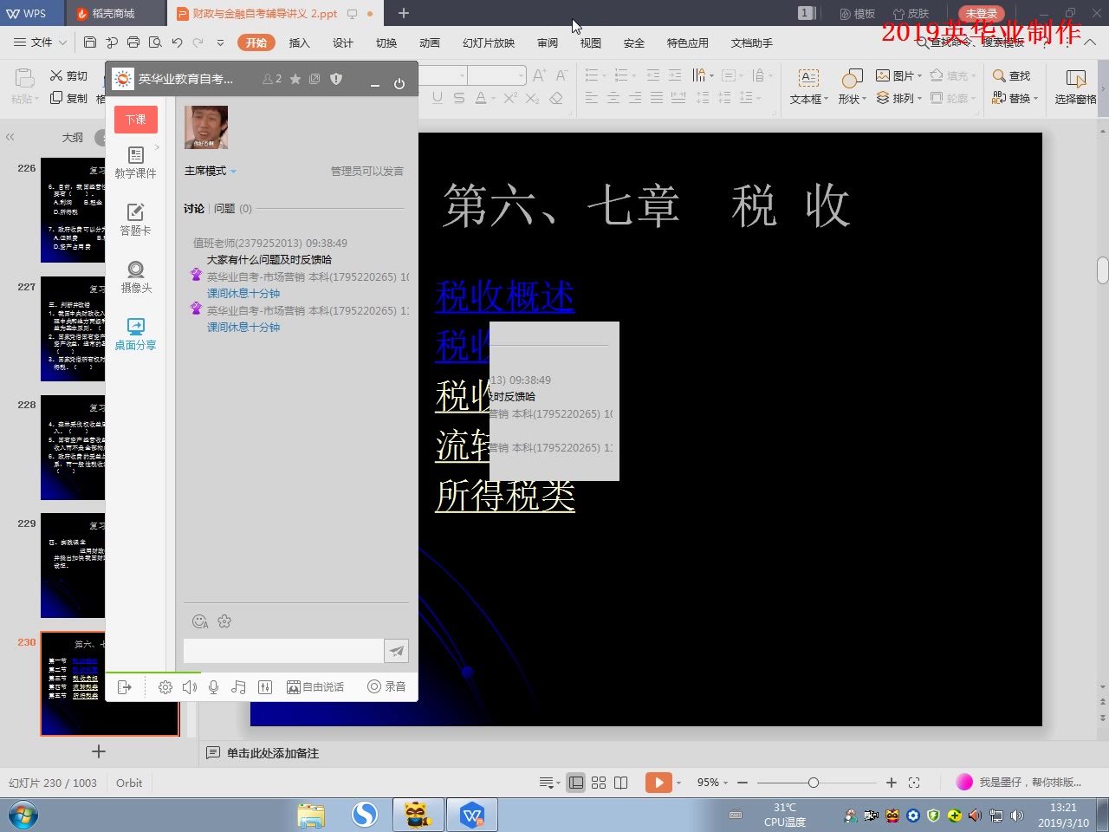Start slideshow with orange play button
Screen dimensions: 1109x832
click(658, 783)
